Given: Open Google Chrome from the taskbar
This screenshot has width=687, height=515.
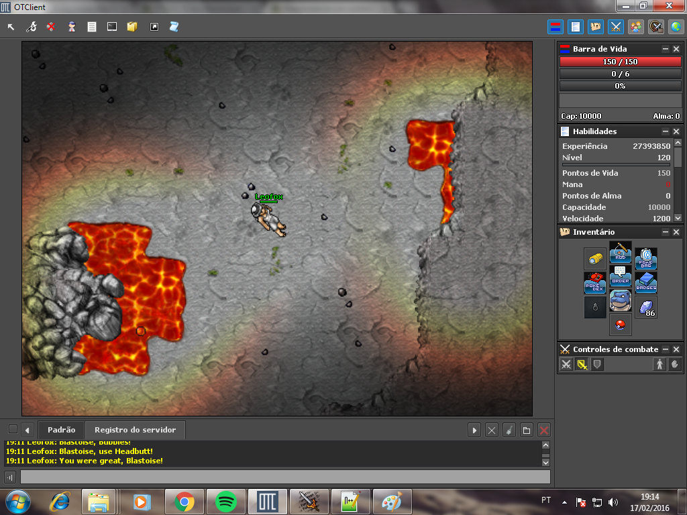Looking at the screenshot, I should pos(184,502).
